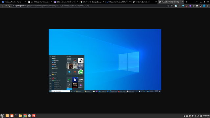The image size is (210, 118).
Task: Go back to the previous page
Action: pos(2,6)
